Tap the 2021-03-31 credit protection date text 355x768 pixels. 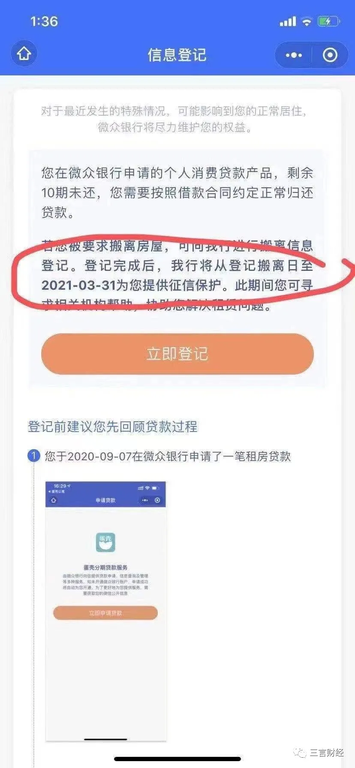[79, 285]
